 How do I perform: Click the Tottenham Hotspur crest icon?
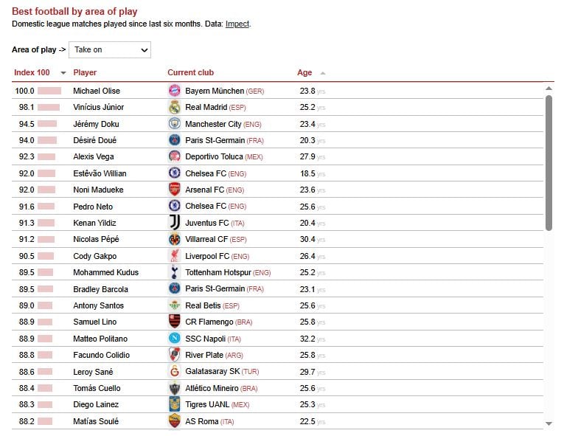175,272
